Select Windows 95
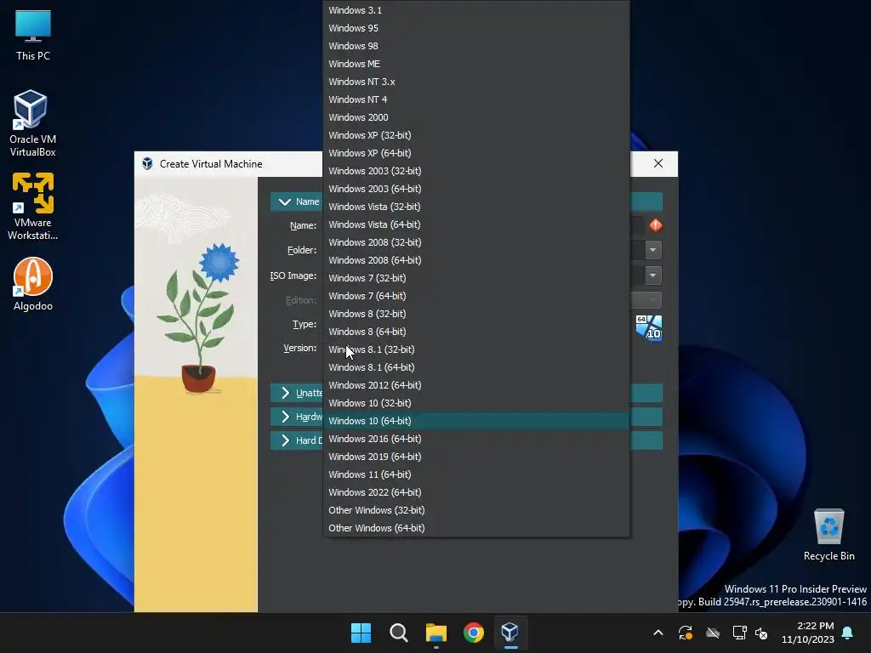Viewport: 871px width, 653px height. (x=476, y=28)
